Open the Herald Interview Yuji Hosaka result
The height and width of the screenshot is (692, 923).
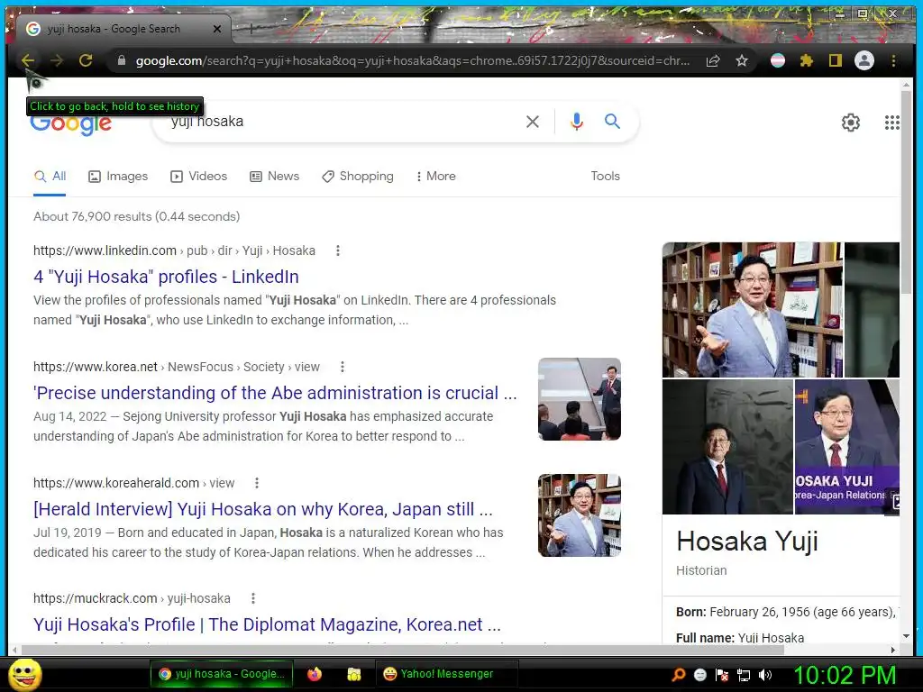point(263,509)
